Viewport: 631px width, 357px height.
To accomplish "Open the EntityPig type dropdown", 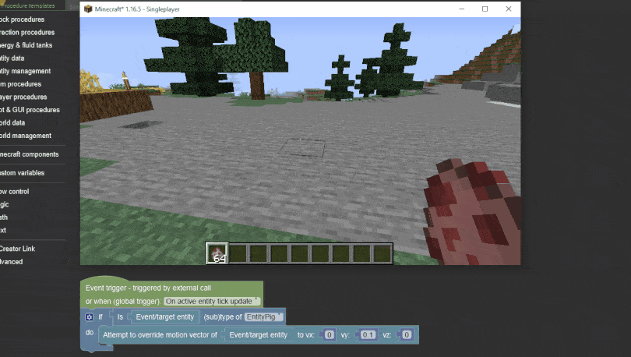I will (x=264, y=316).
